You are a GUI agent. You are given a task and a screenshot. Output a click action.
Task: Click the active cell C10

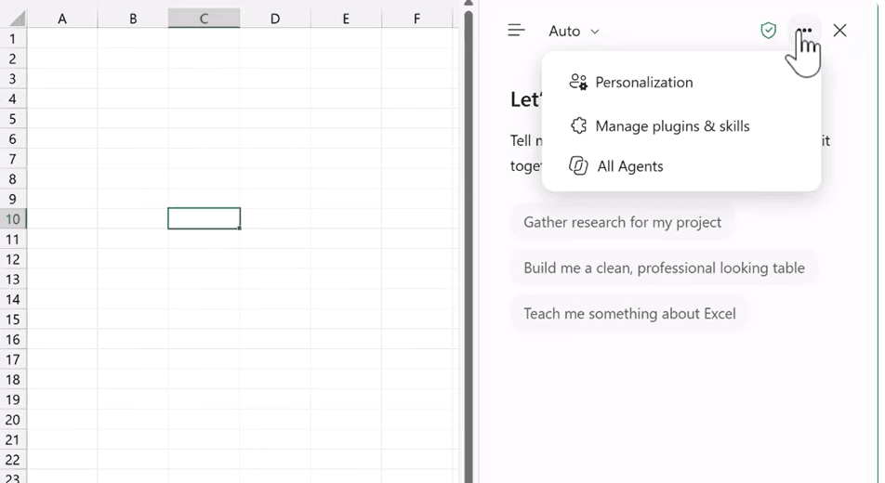(x=204, y=218)
